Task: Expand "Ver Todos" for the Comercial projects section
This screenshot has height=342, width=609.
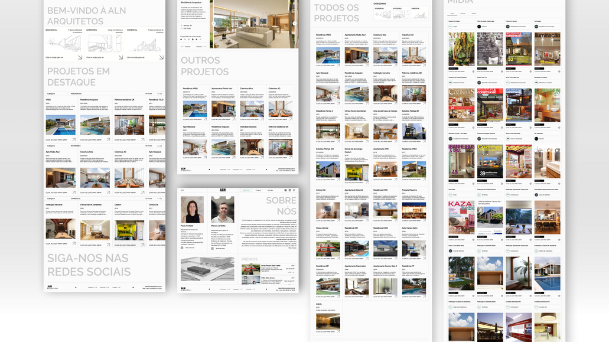Action: pyautogui.click(x=149, y=198)
